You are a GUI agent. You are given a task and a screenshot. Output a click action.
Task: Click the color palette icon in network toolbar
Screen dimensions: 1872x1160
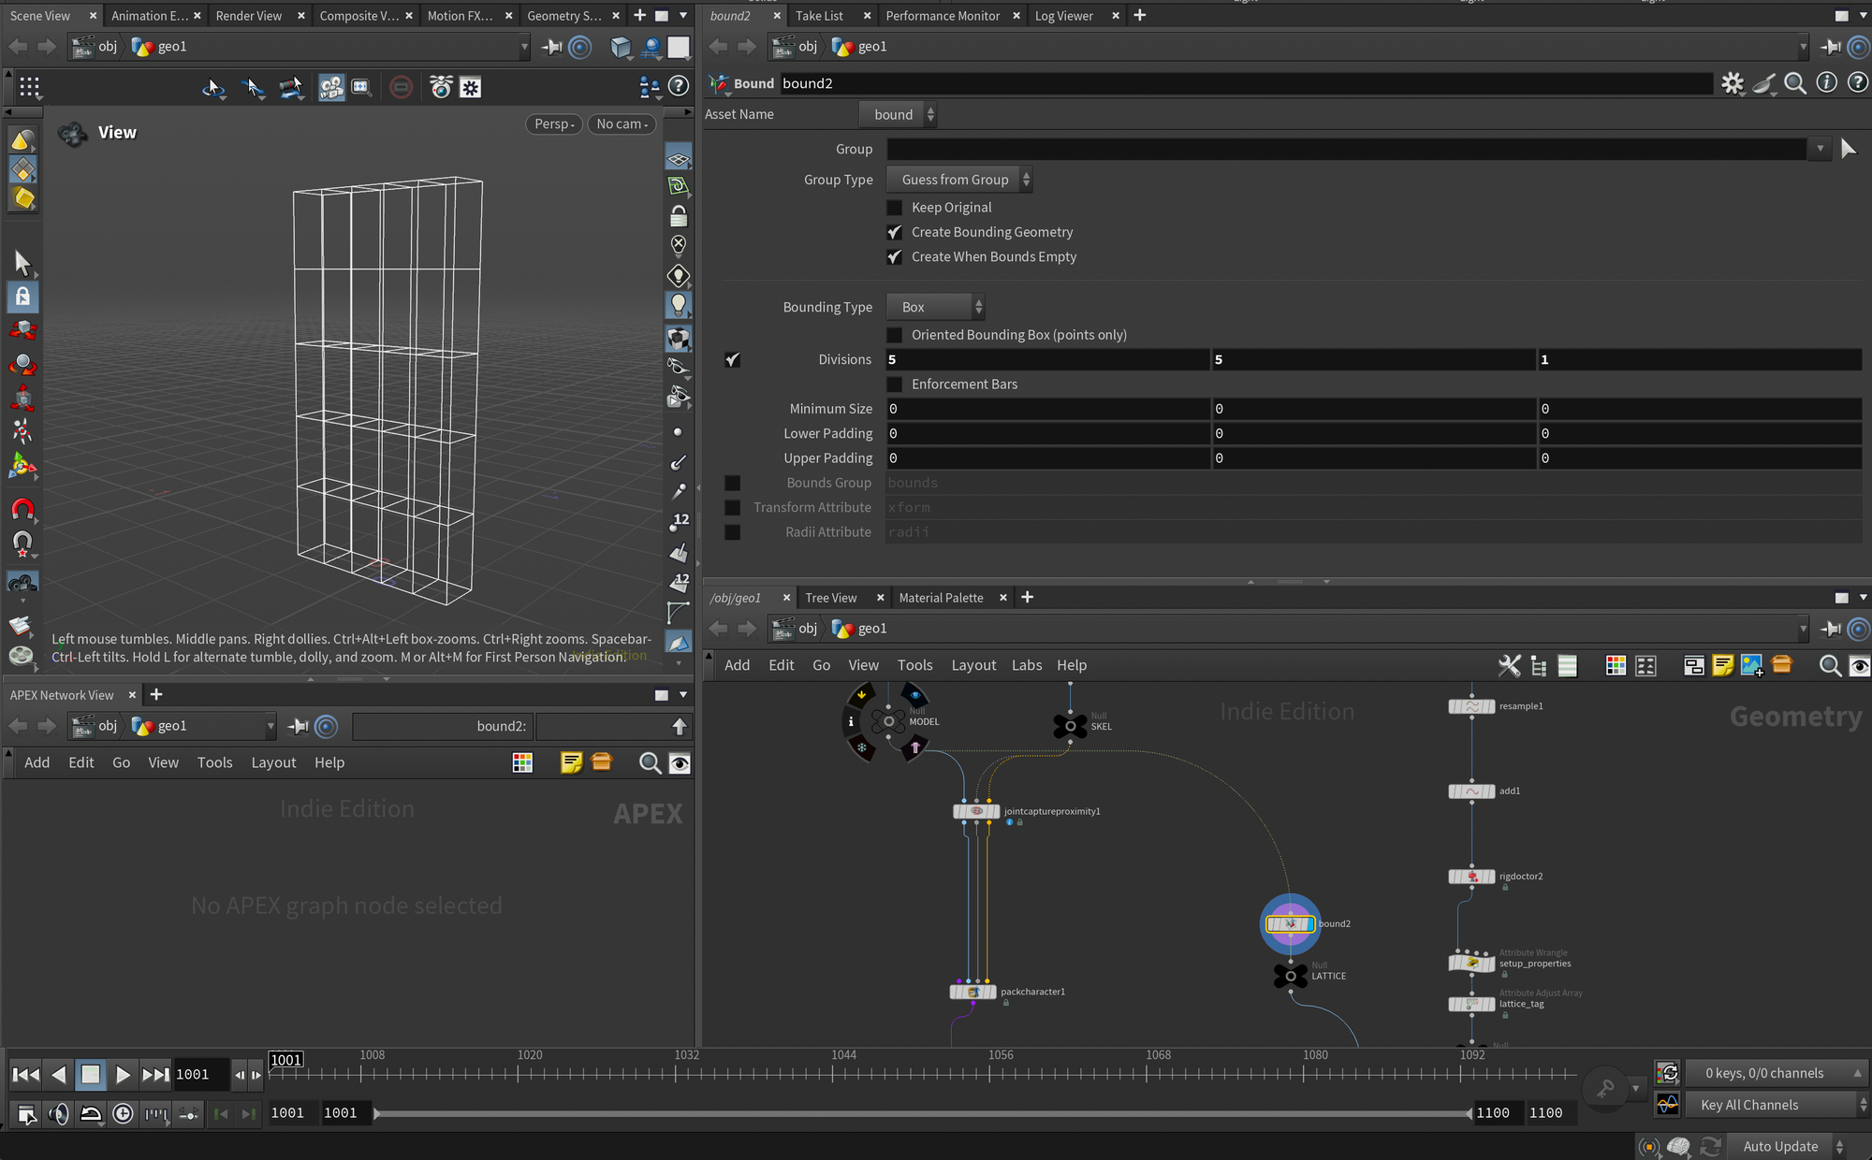tap(1616, 665)
